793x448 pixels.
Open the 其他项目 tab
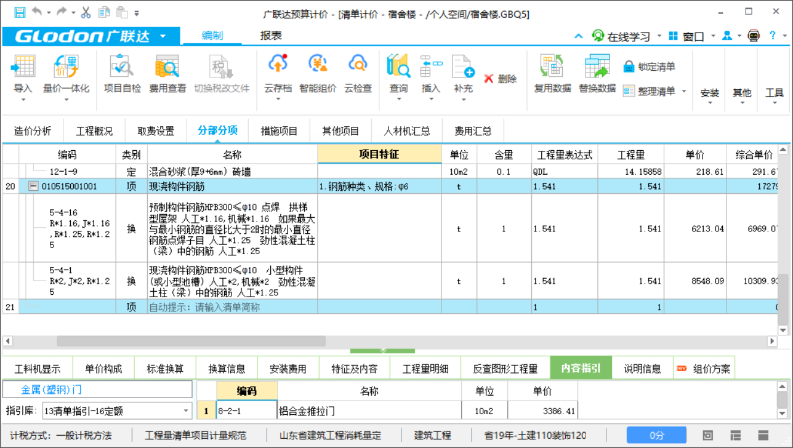click(340, 130)
